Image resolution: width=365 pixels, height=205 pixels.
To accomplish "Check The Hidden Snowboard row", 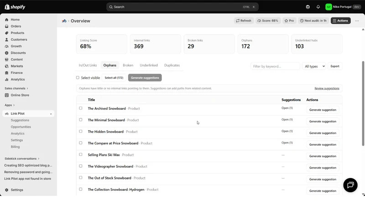I will [x=81, y=131].
